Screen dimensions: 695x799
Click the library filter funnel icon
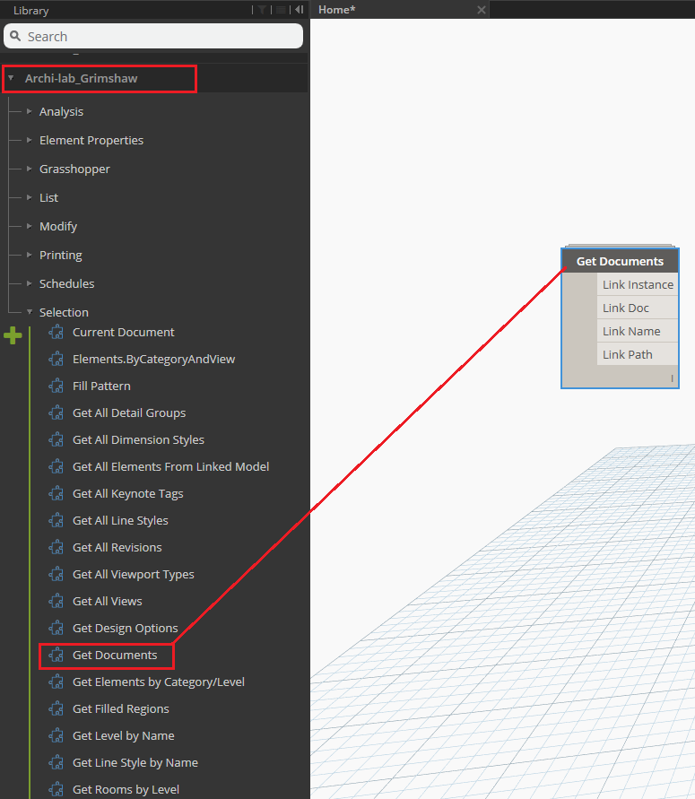click(262, 10)
